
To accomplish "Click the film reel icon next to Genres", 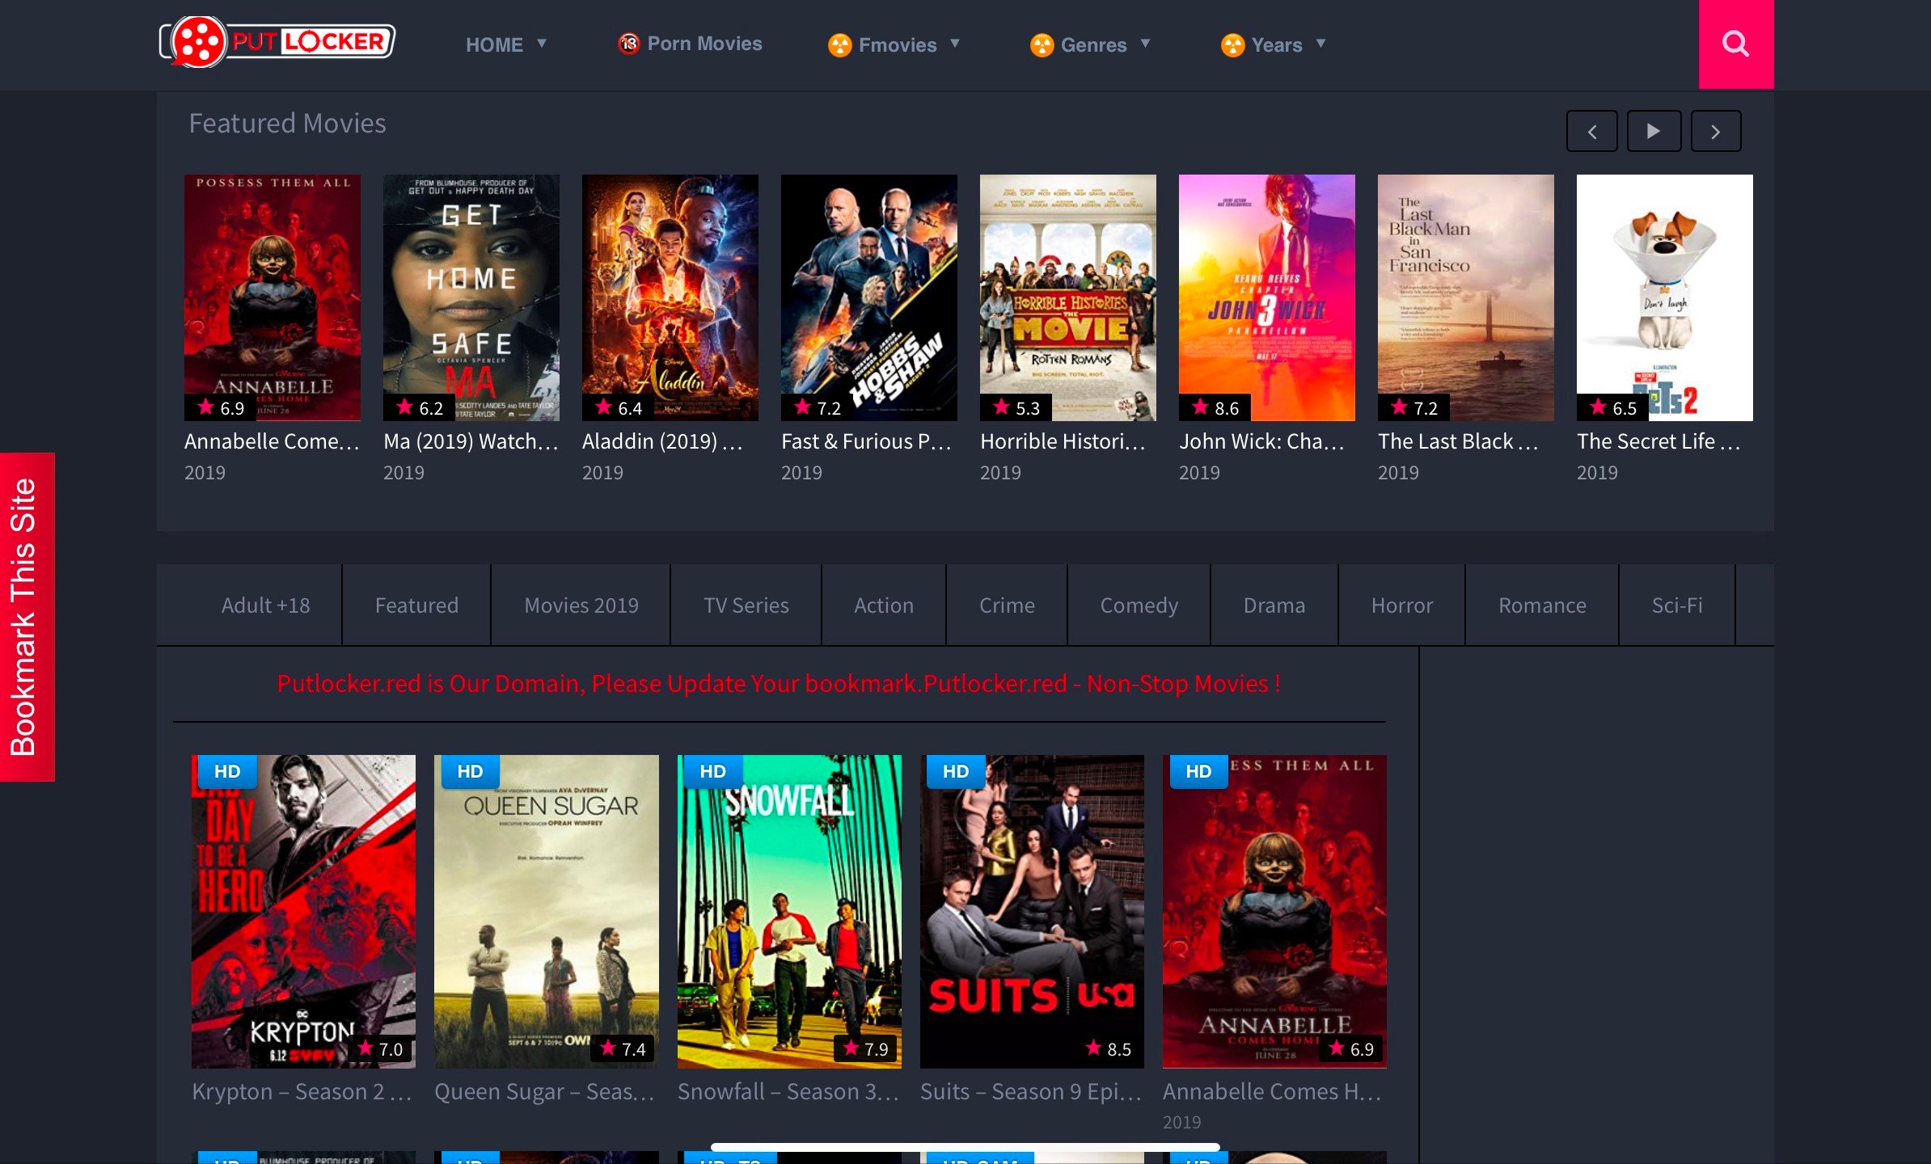I will point(1042,44).
